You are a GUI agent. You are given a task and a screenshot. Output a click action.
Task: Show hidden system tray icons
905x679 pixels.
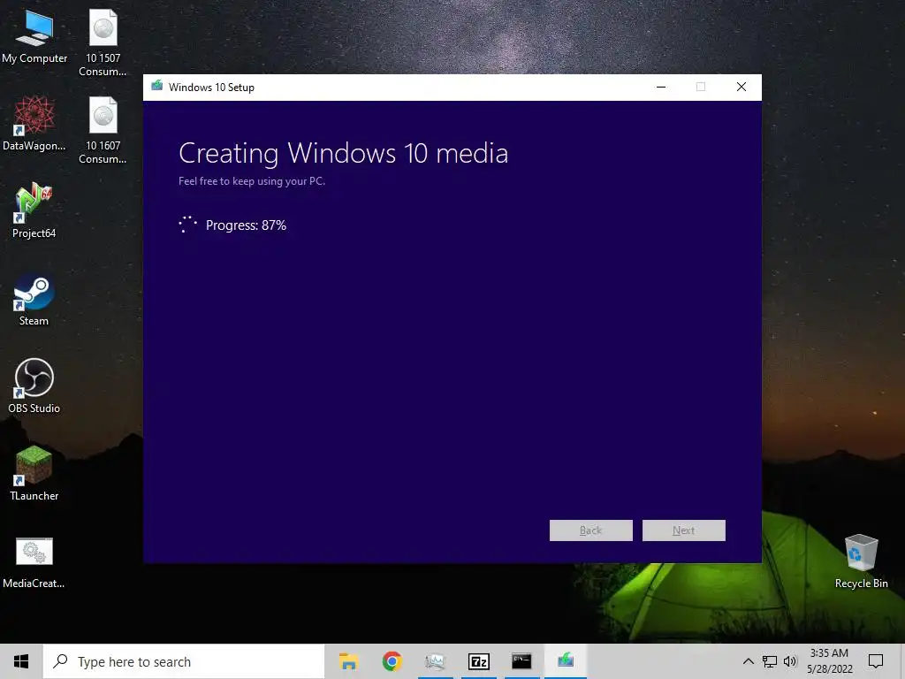(x=748, y=661)
